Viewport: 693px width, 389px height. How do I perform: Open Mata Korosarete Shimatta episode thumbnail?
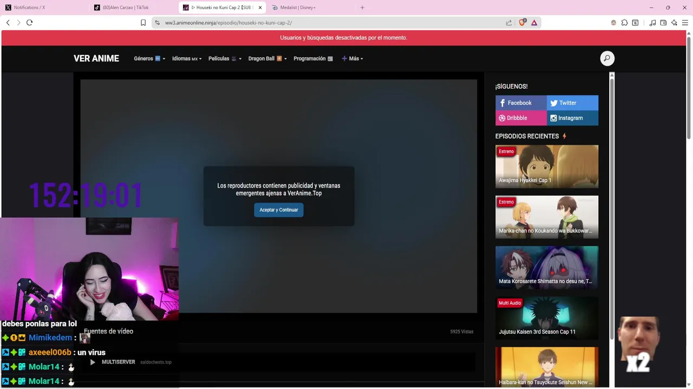point(547,267)
